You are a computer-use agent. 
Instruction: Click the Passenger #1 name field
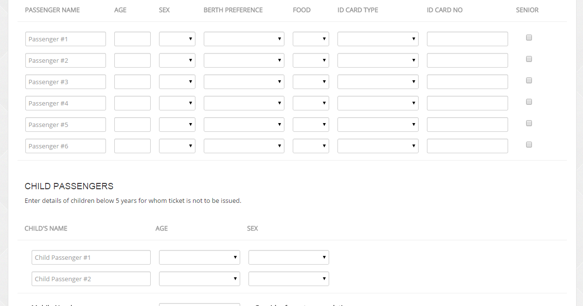(65, 38)
